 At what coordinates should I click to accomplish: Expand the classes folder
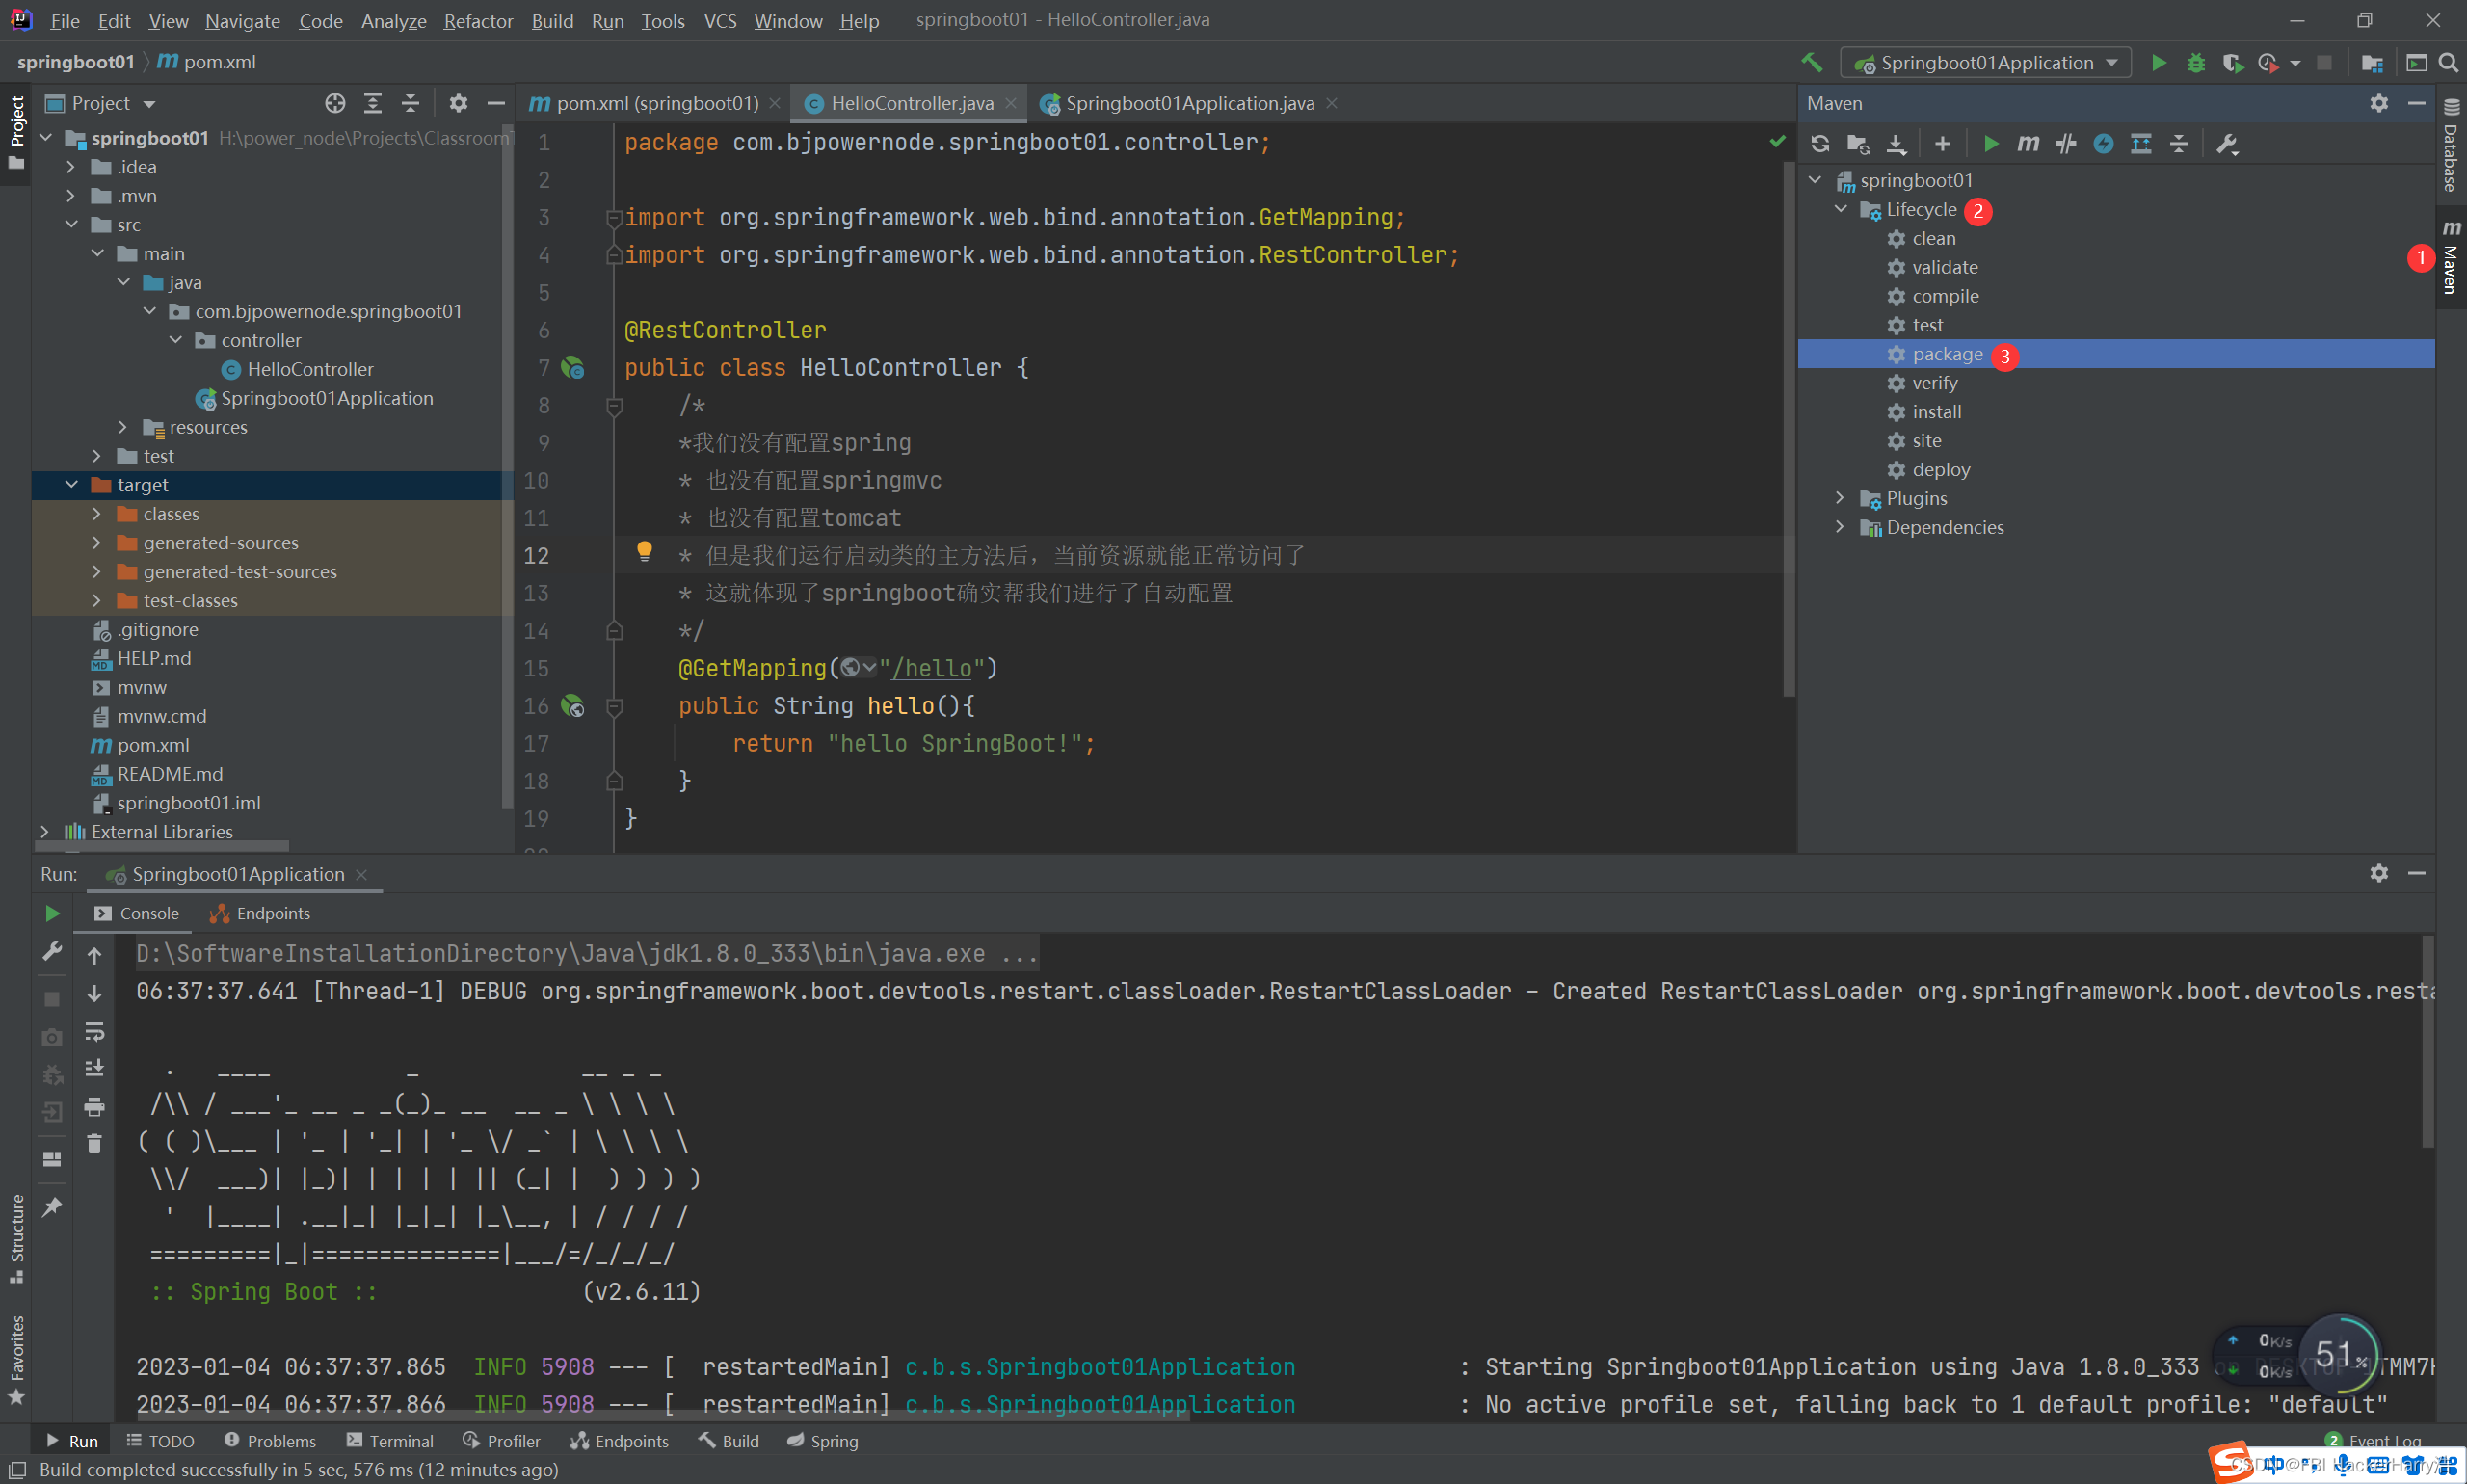point(97,513)
